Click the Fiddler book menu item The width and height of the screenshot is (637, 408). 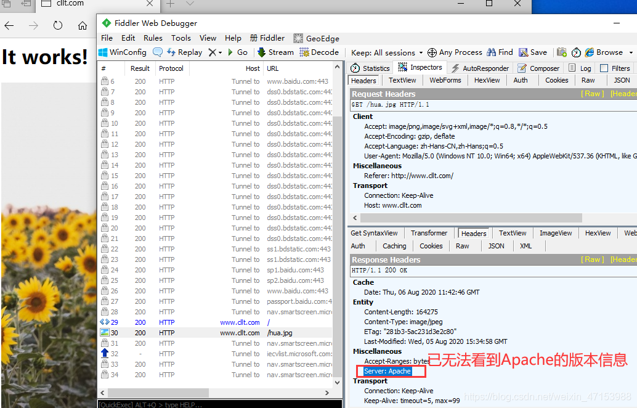267,38
